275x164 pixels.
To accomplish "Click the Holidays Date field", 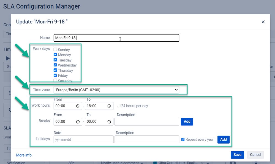I will coord(83,139).
